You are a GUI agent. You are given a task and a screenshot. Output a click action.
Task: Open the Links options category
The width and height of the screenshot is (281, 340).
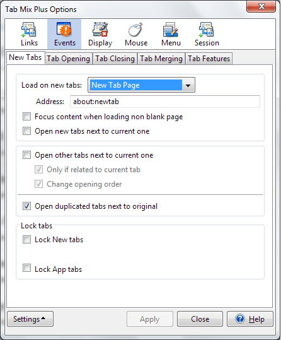pos(29,34)
